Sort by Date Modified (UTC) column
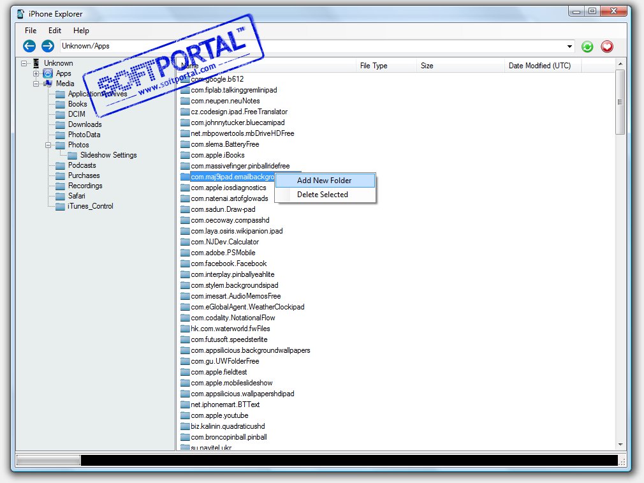 (539, 66)
